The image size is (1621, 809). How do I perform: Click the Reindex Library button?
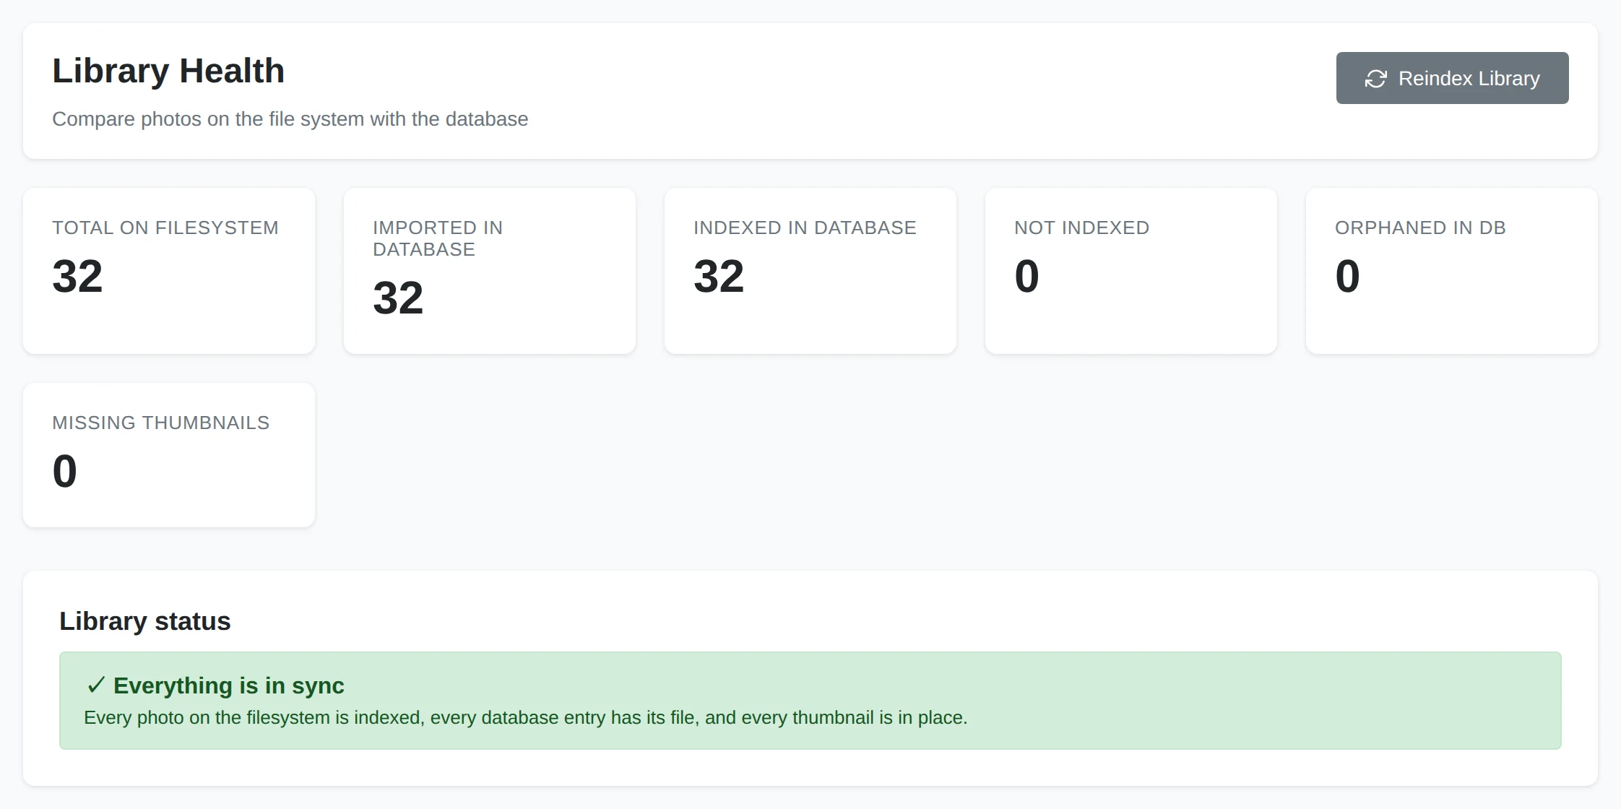(1452, 78)
